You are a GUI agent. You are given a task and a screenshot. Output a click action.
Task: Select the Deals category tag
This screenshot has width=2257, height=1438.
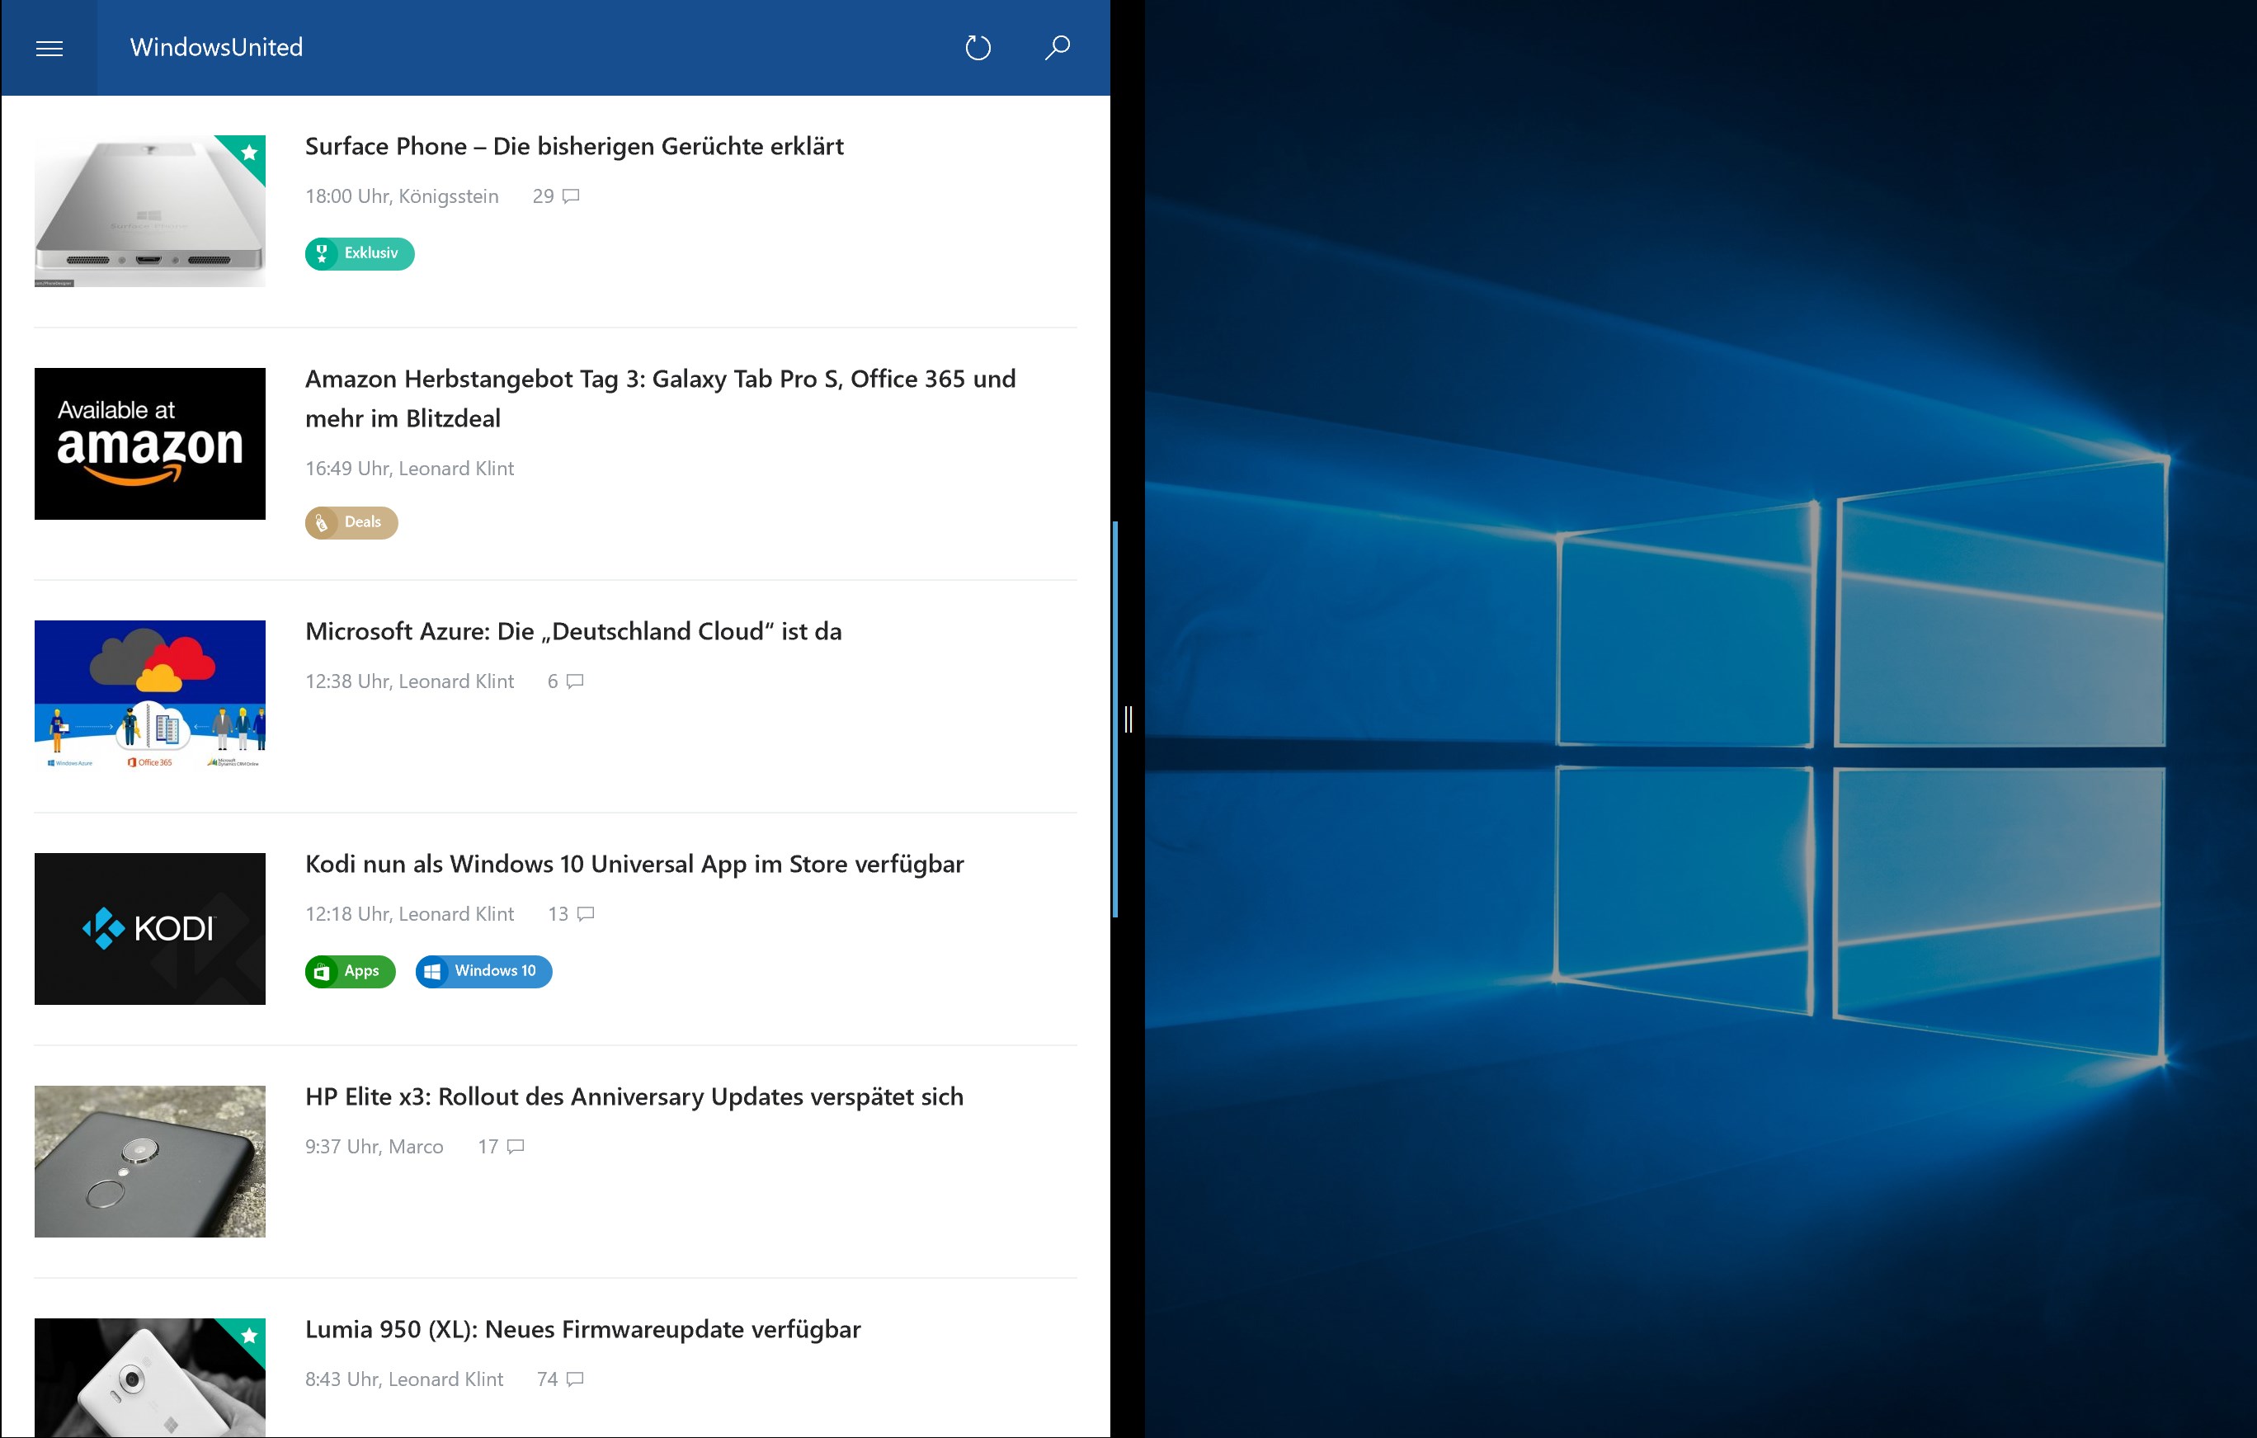(x=351, y=522)
